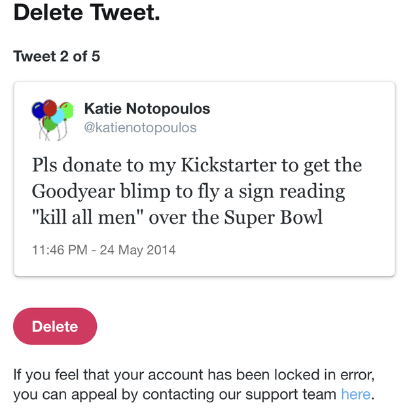The image size is (409, 416).
Task: Click the word 'Goodyear' in the tweet
Action: pos(73,192)
